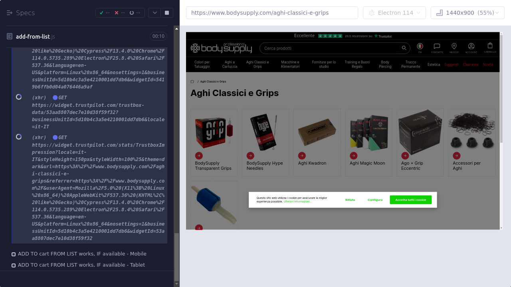
Task: Open the Body Piercing menu item
Action: coord(385,64)
